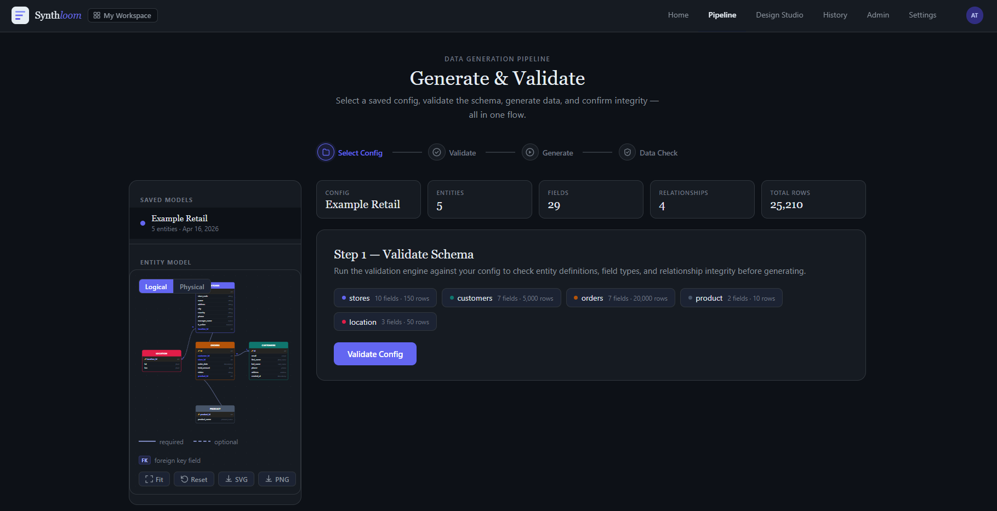Select the Example Retail saved model
Screen dimensions: 997x511
215,223
